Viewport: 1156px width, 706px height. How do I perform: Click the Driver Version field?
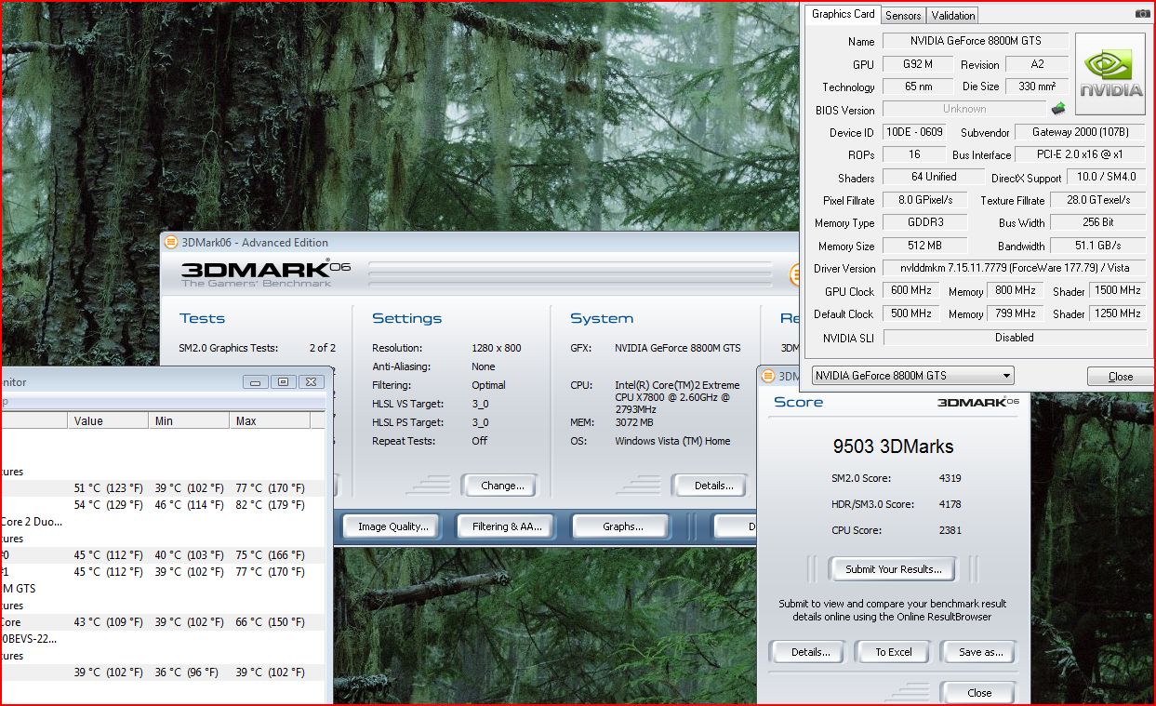(x=1014, y=268)
